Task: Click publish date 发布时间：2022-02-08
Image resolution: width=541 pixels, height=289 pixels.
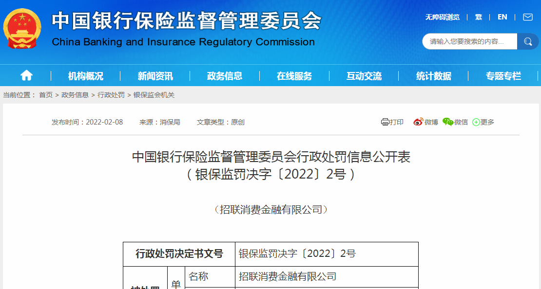Action: (x=87, y=122)
